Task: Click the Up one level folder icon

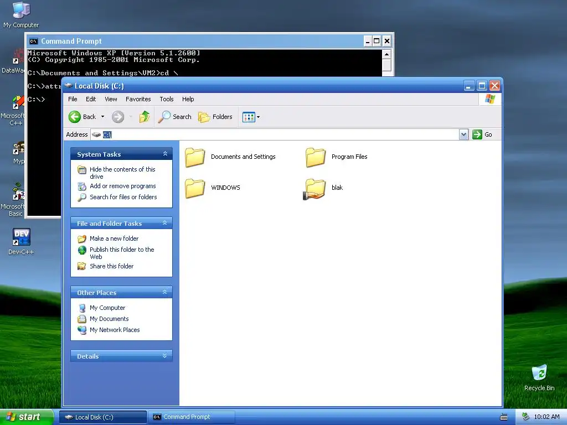Action: pyautogui.click(x=145, y=117)
